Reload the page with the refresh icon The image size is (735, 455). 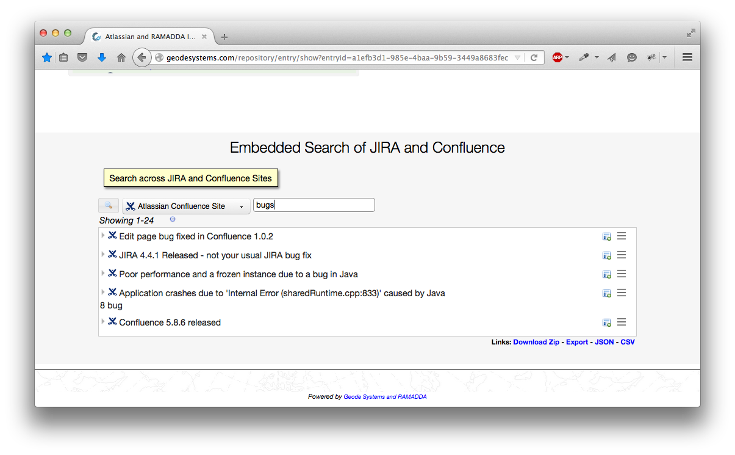pyautogui.click(x=534, y=57)
